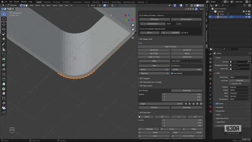This screenshot has width=252, height=142.
Task: Pick the Rotate tool
Action: click(x=4, y=29)
